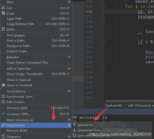The image size is (154, 139).
Task: Choose Sync with Deployed to entry
Action: click(x=112, y=135)
